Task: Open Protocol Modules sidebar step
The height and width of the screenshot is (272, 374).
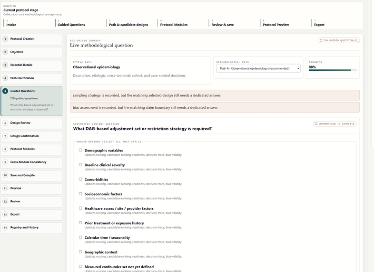Action: pyautogui.click(x=31, y=149)
